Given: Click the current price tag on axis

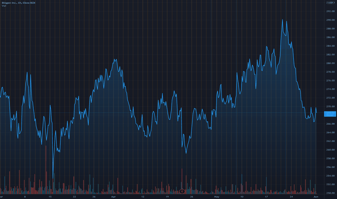Looking at the screenshot, I should coord(330,114).
